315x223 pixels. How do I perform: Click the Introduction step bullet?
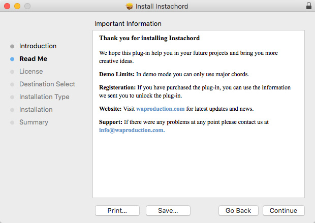[12, 46]
